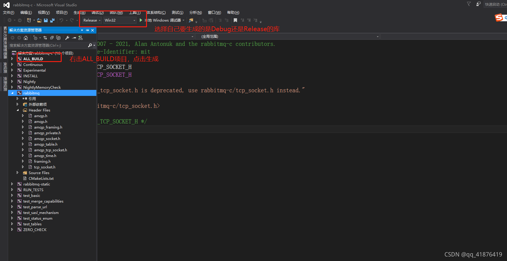This screenshot has width=507, height=261.
Task: Open the 测试(S) menu
Action: 177,12
